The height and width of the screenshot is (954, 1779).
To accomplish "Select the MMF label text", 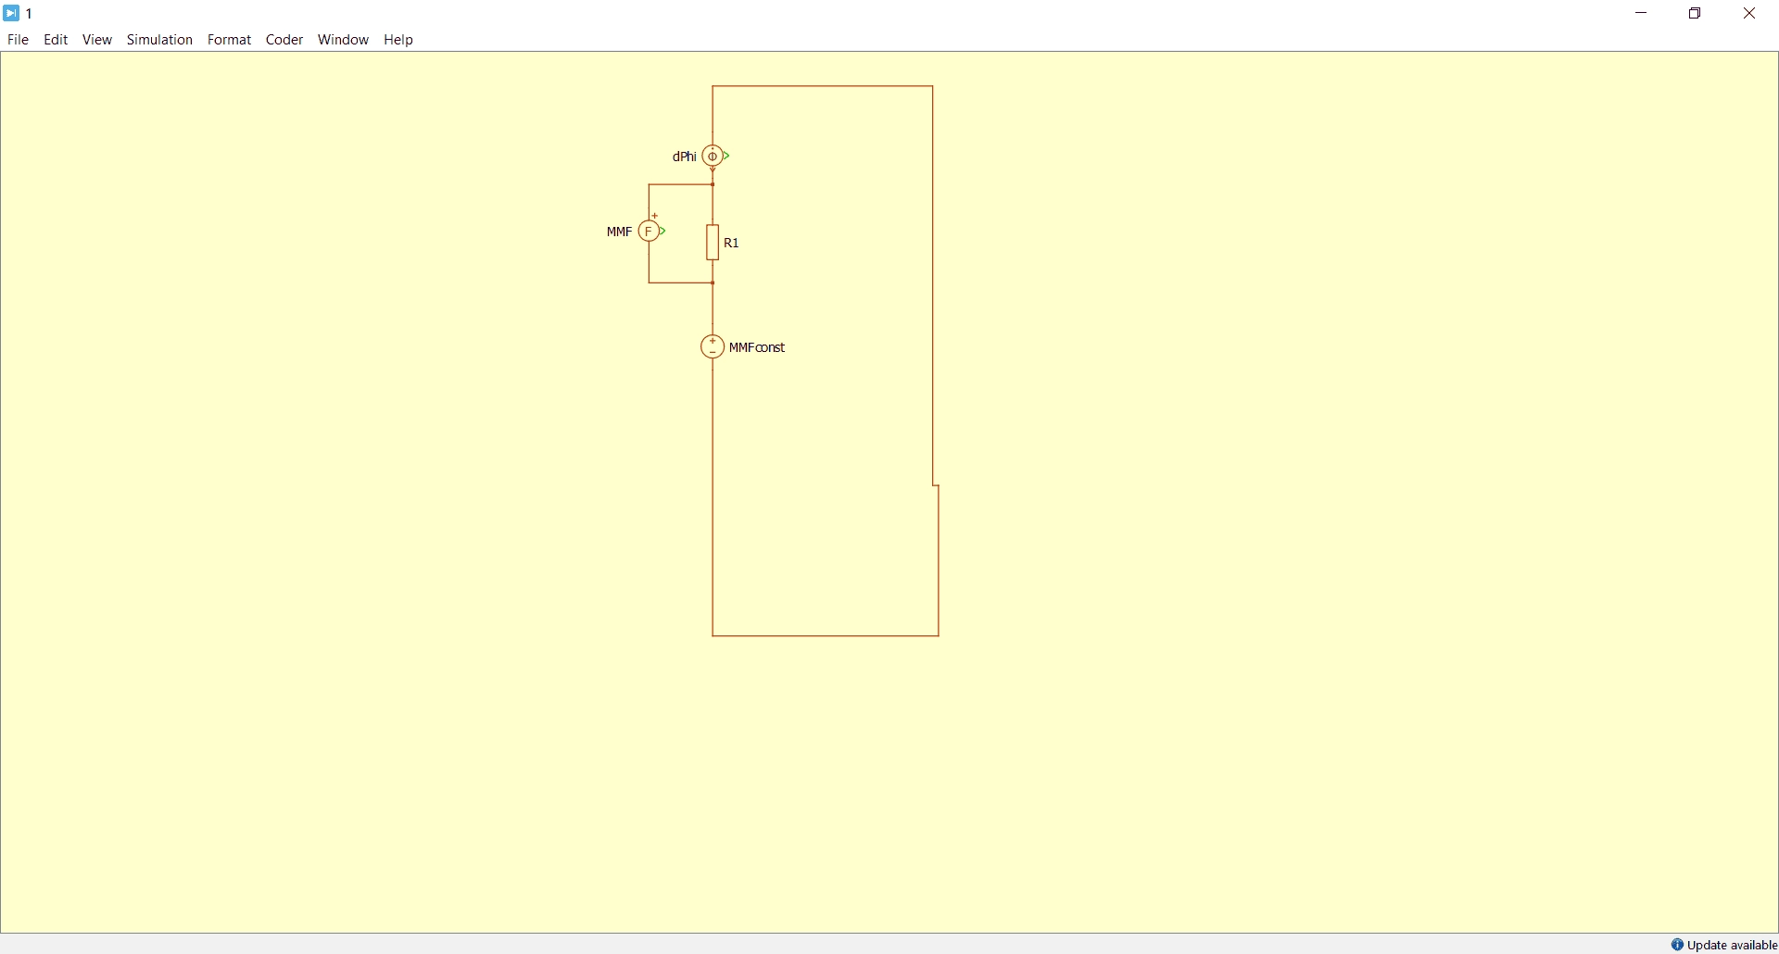I will click(x=619, y=232).
